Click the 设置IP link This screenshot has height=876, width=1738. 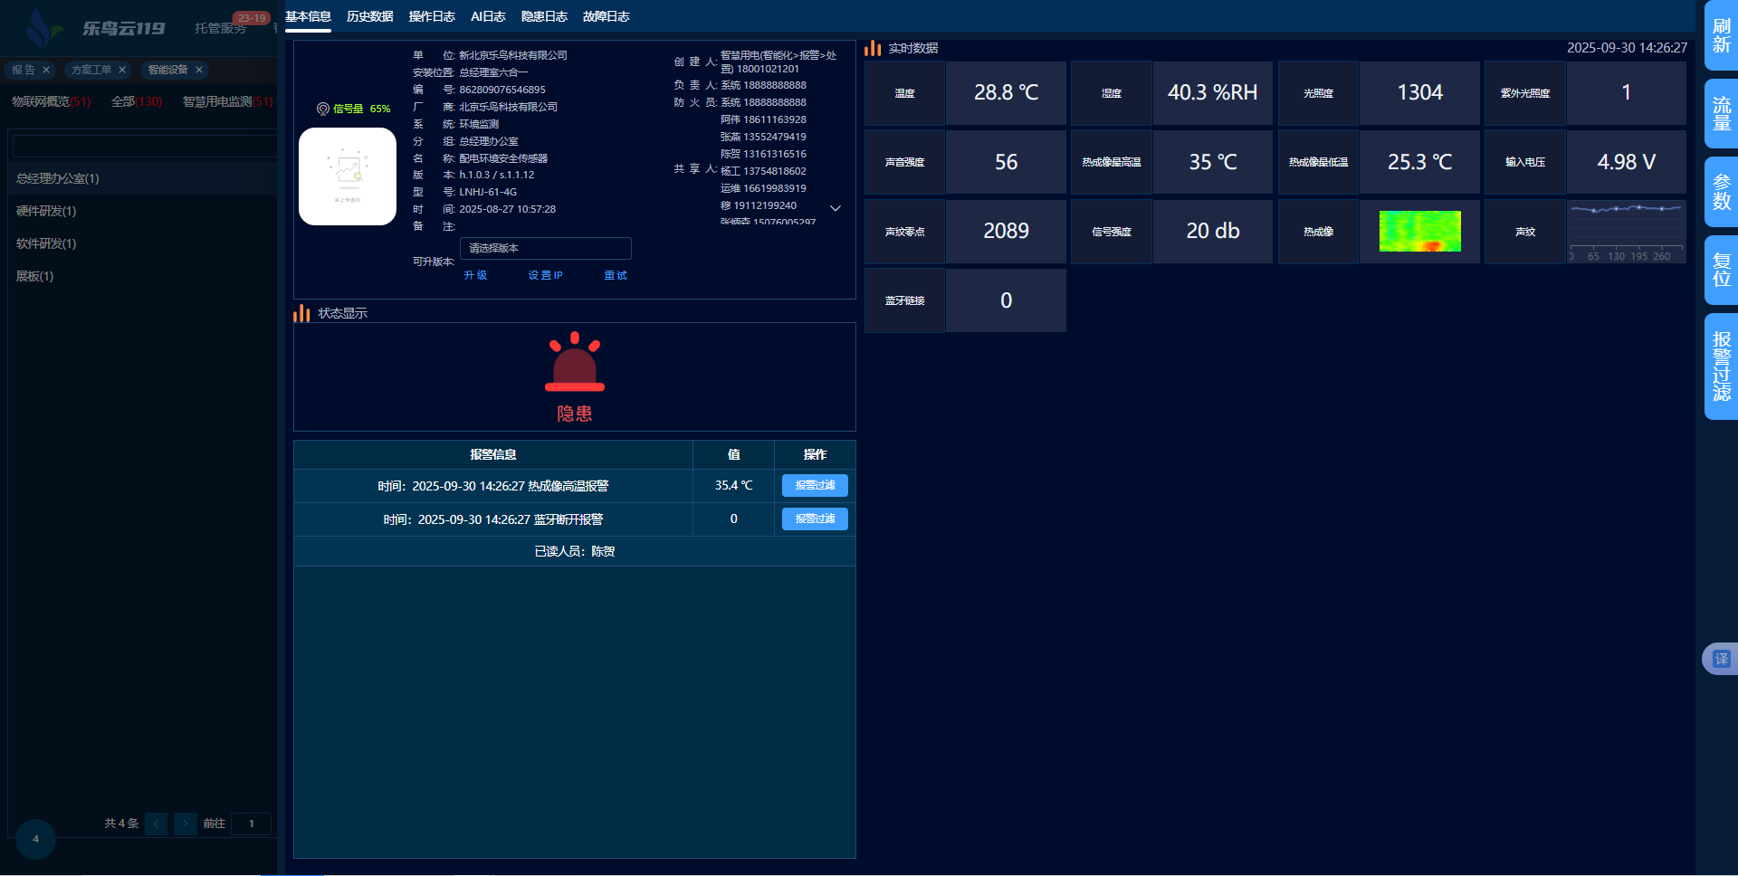click(545, 275)
